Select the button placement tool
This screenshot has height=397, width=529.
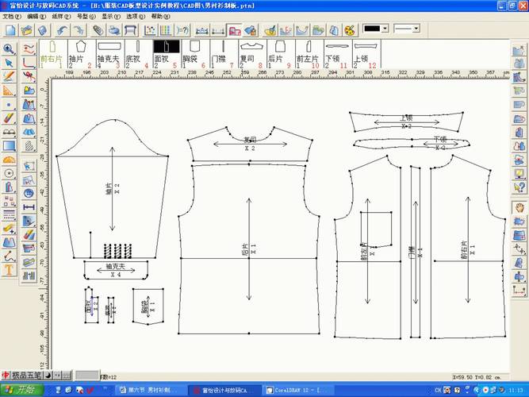coord(29,194)
